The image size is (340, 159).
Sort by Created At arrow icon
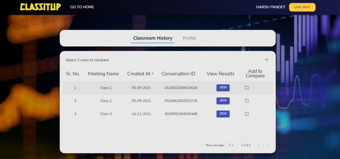(153, 74)
